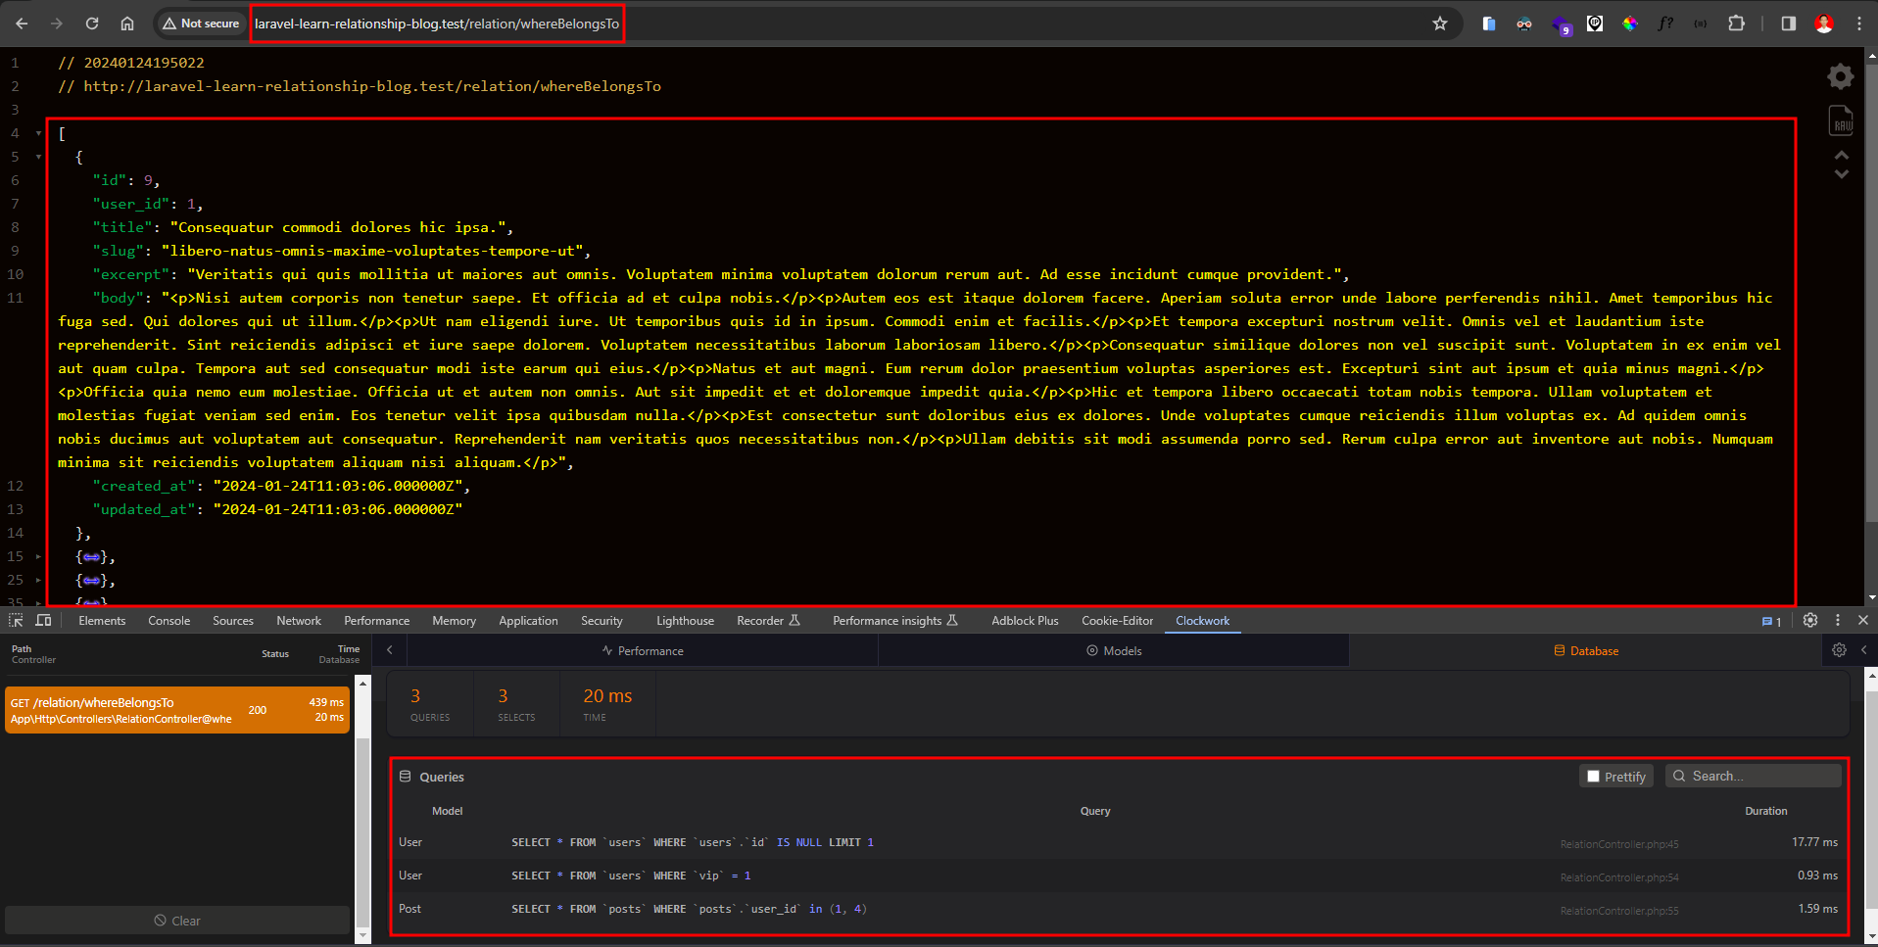Click the JSON viewer settings gear icon
The height and width of the screenshot is (947, 1878).
(x=1840, y=76)
